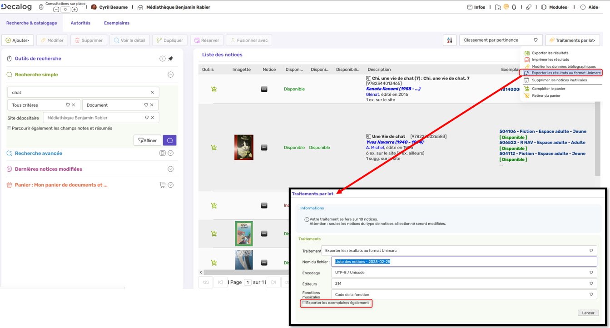Screen dimensions: 610x328
Task: Check 'Parcourir également les champs notes et résumés'
Action: [9, 128]
